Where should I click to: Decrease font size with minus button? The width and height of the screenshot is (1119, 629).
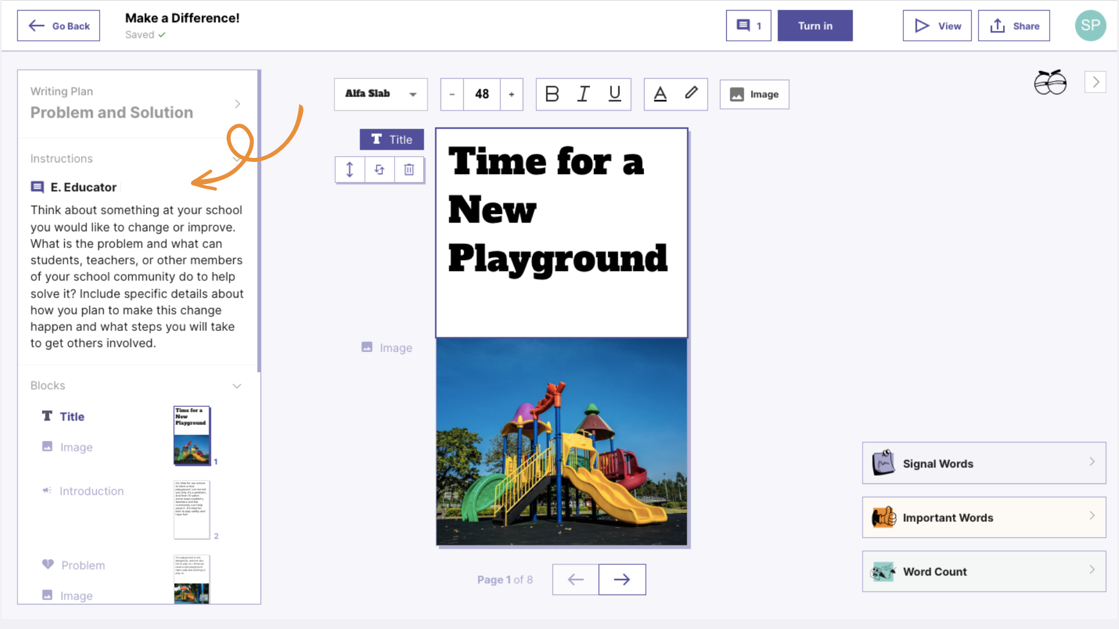[x=452, y=94]
